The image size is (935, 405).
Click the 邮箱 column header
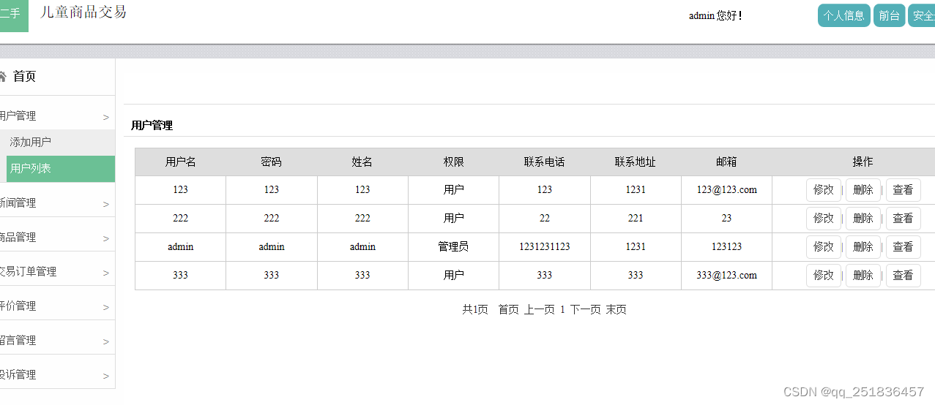(x=726, y=162)
